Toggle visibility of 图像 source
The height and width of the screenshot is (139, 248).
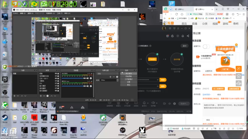[x=56, y=74]
